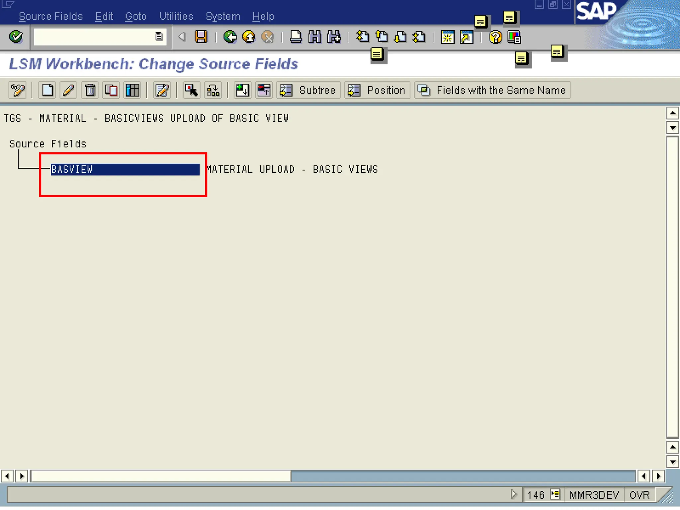Expand the toolbar left-arrow collapse toggle
The image size is (680, 510).
(x=182, y=37)
